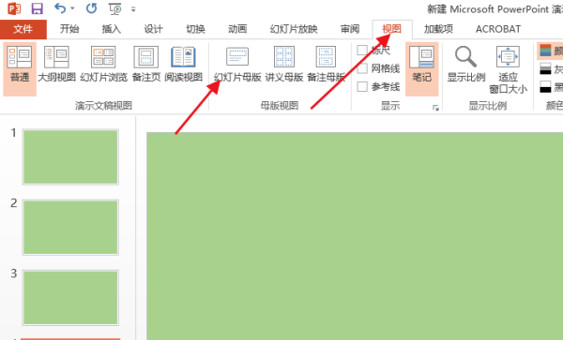The image size is (563, 340).
Task: Open the Notes Page (备注页) view
Action: pyautogui.click(x=146, y=65)
